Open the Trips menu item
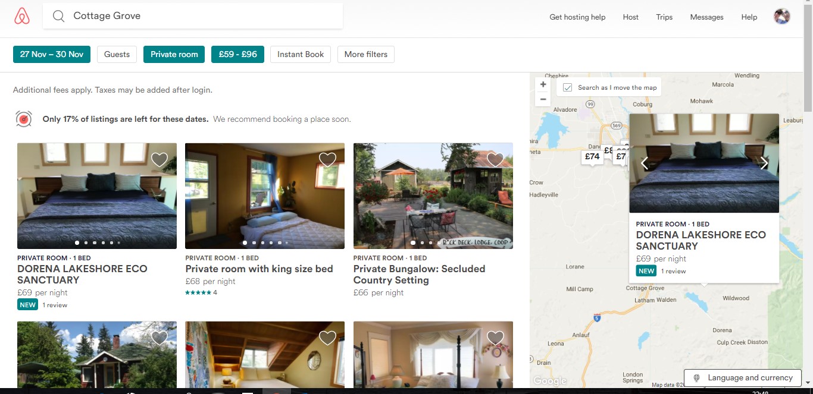Screen dimensions: 813x394 point(664,17)
